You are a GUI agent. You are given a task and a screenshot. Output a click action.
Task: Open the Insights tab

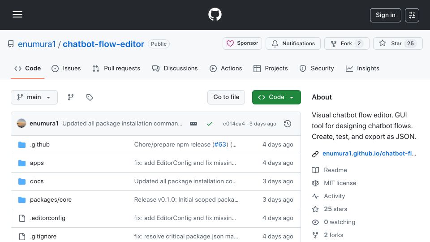(x=362, y=68)
